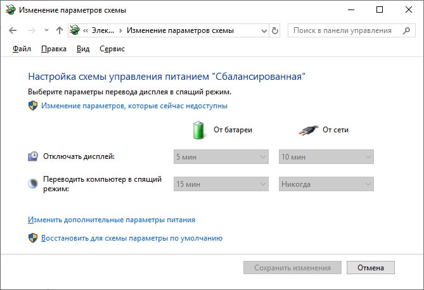Open the Файл menu

pos(22,49)
